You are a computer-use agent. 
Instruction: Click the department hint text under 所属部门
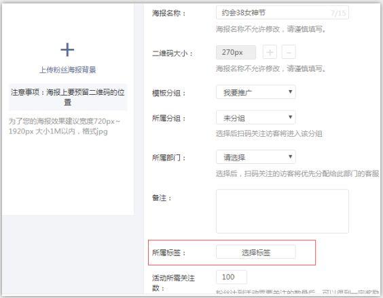(297, 173)
